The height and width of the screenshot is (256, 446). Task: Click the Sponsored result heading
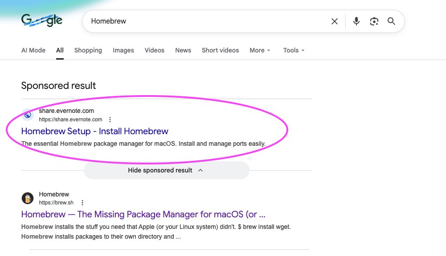pos(59,86)
